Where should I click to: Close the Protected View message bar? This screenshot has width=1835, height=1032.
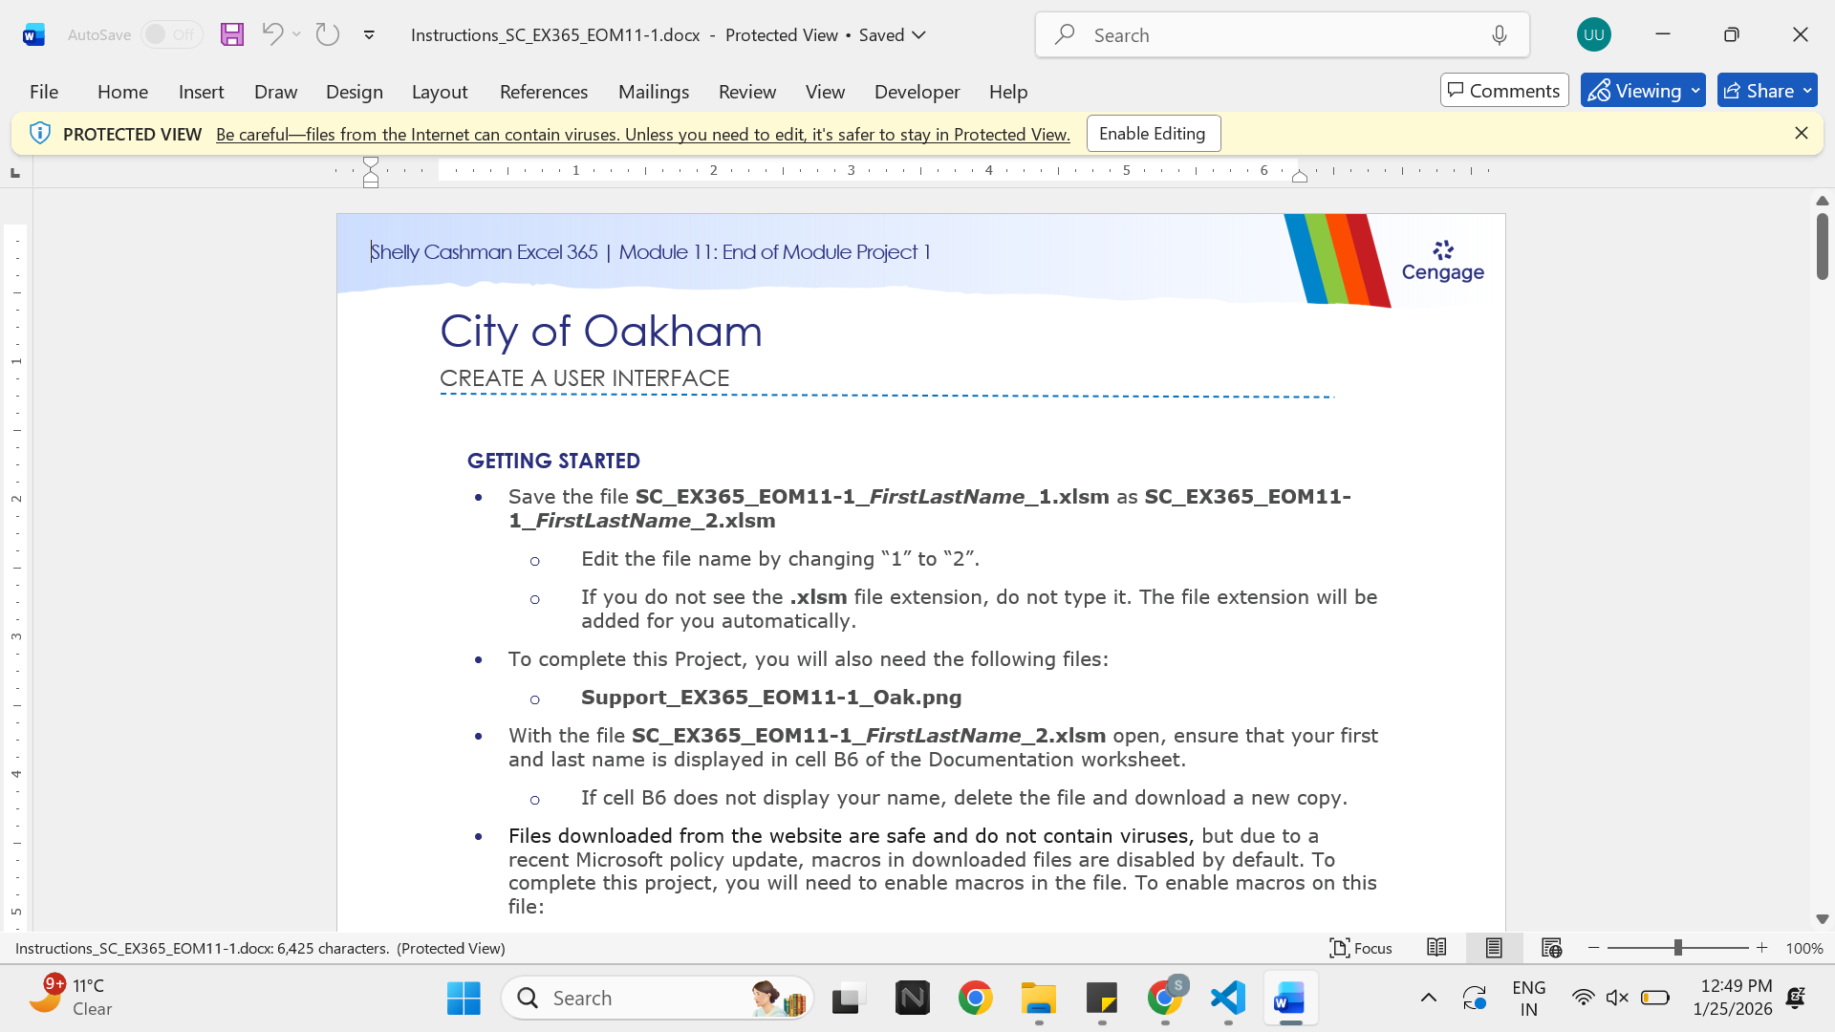click(x=1802, y=134)
